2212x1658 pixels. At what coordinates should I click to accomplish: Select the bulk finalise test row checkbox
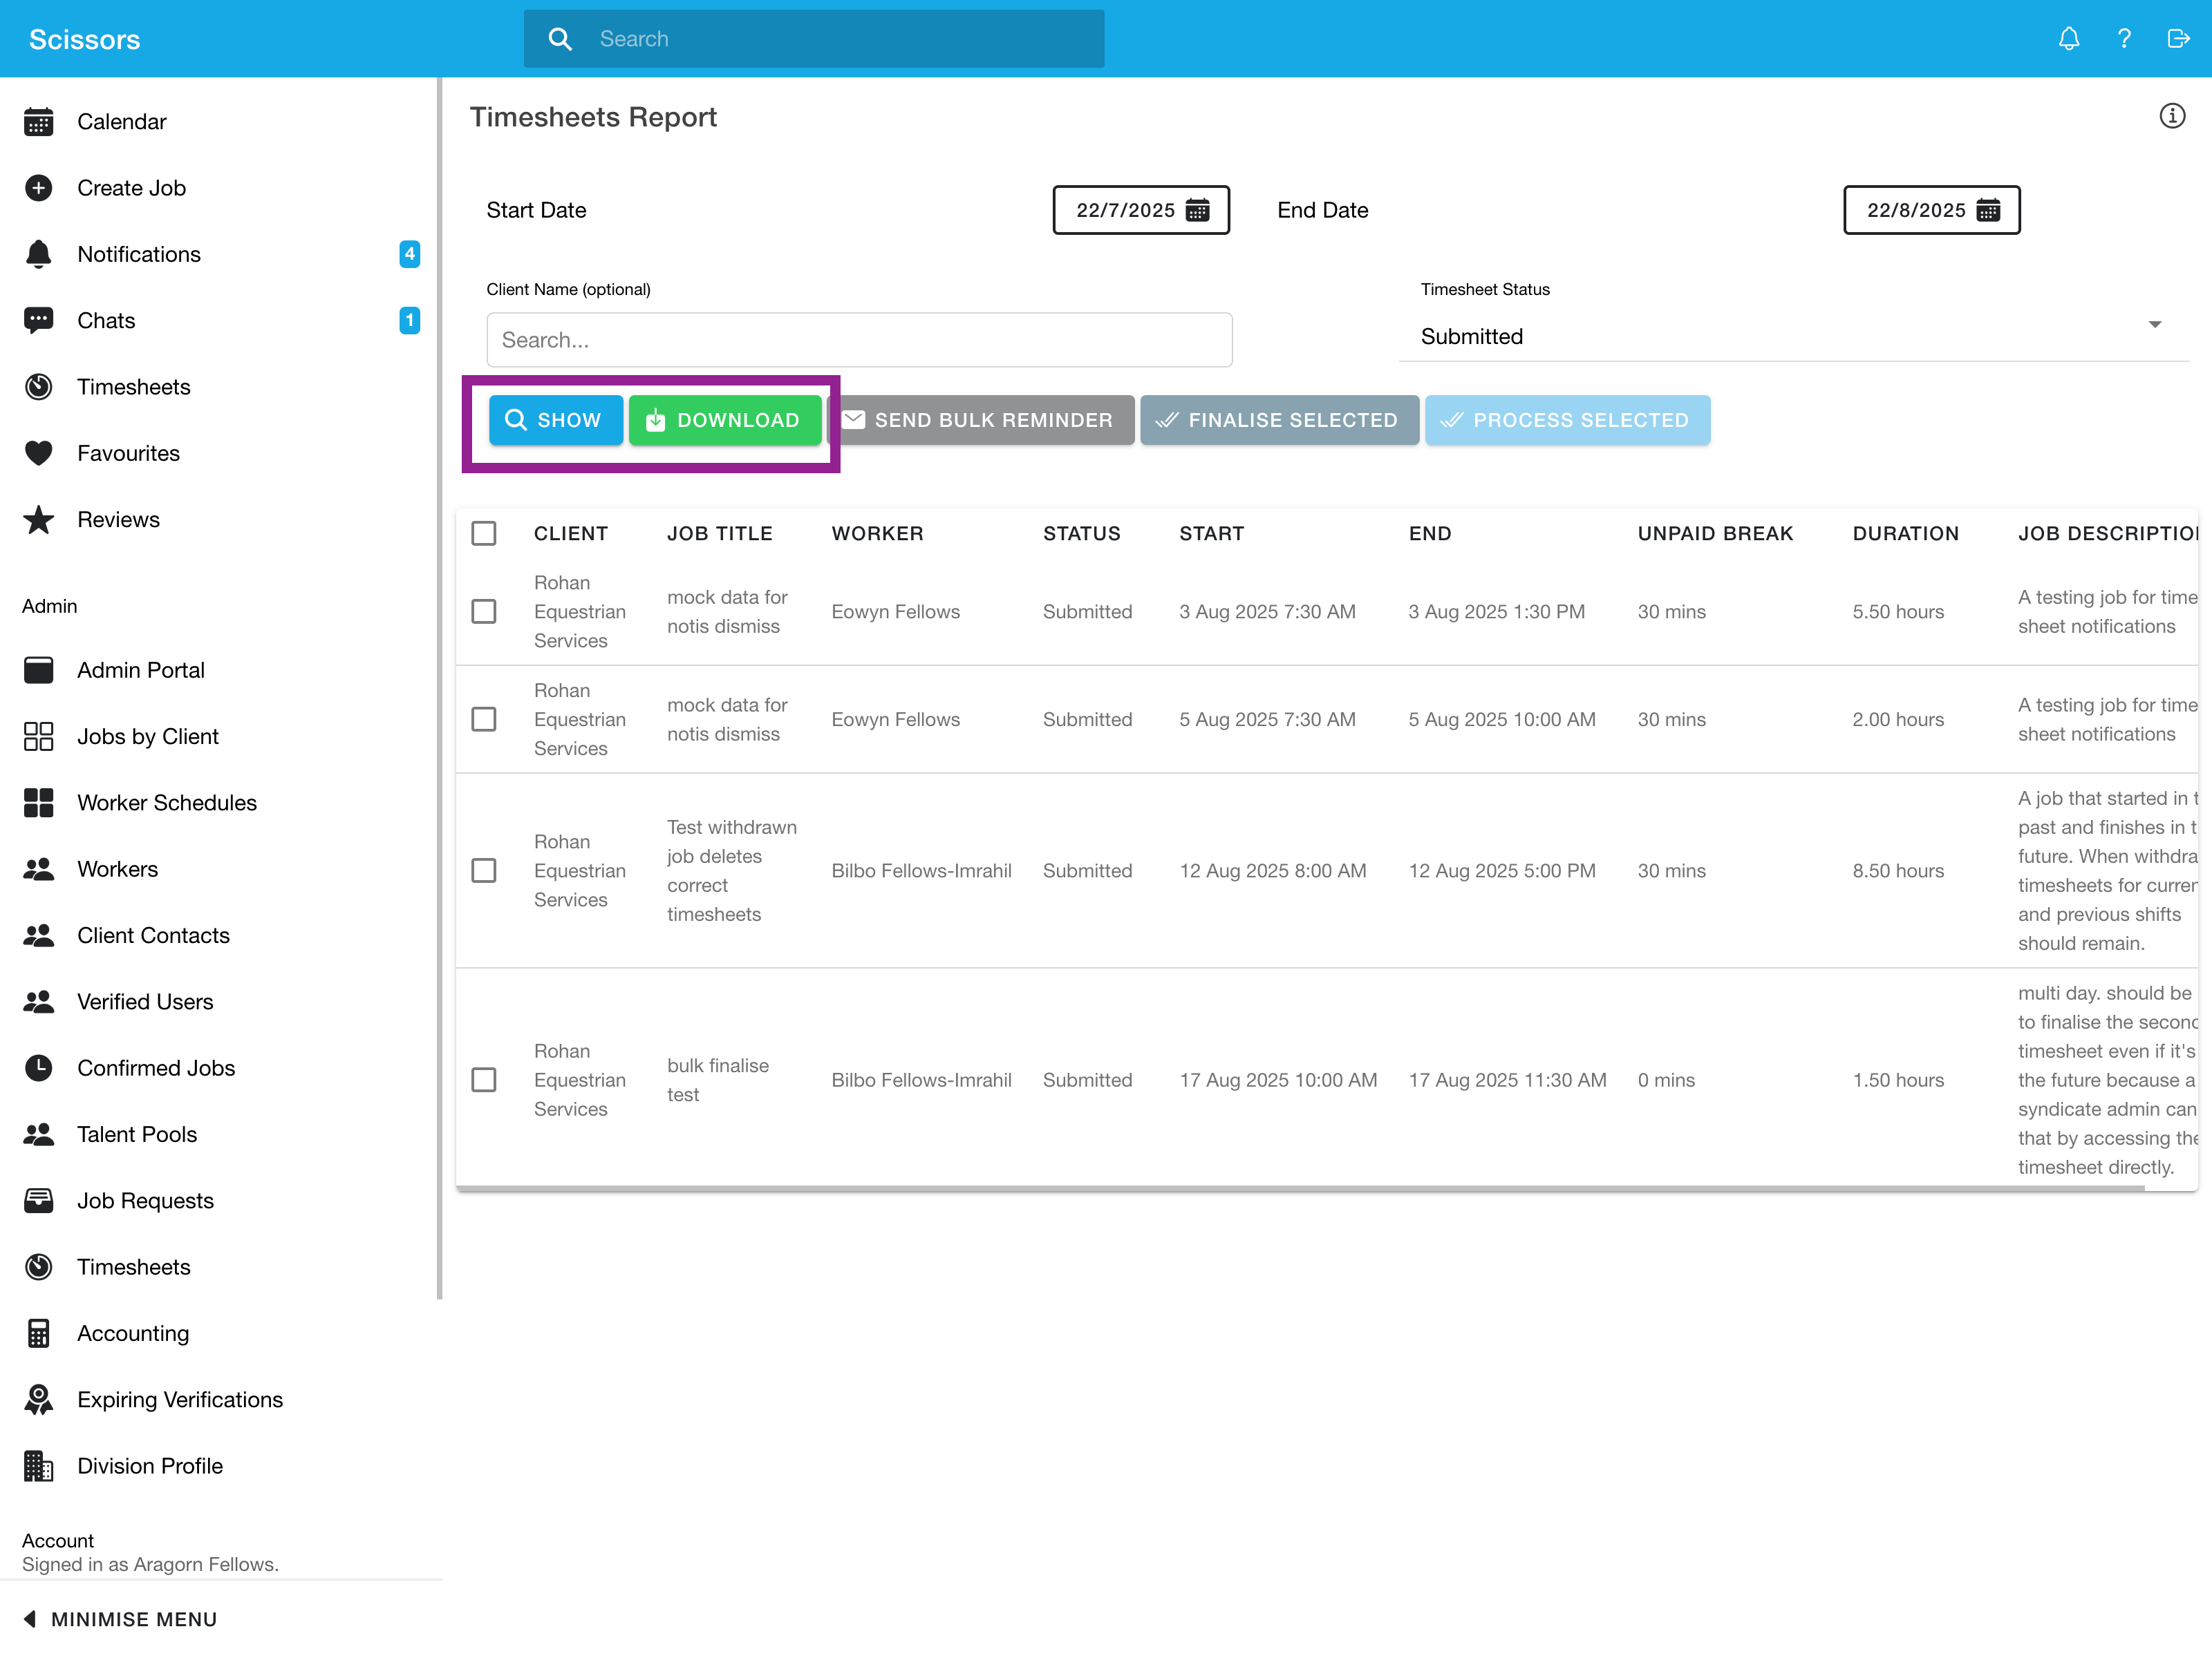tap(484, 1080)
